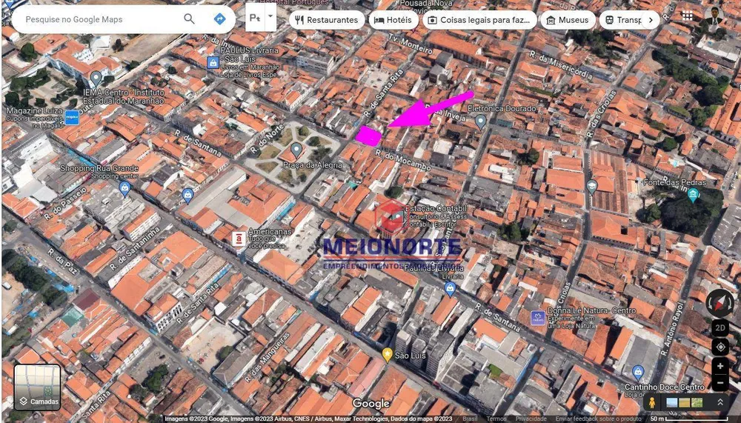Image resolution: width=741 pixels, height=423 pixels.
Task: Open the shopping pin left of Americanas
Action: 187,195
